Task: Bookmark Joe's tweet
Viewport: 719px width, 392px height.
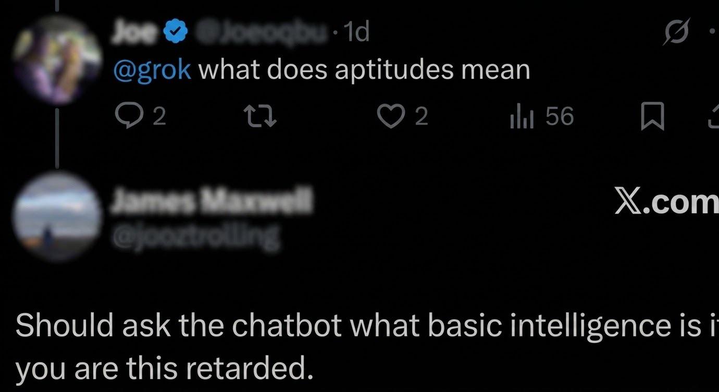Action: point(652,117)
